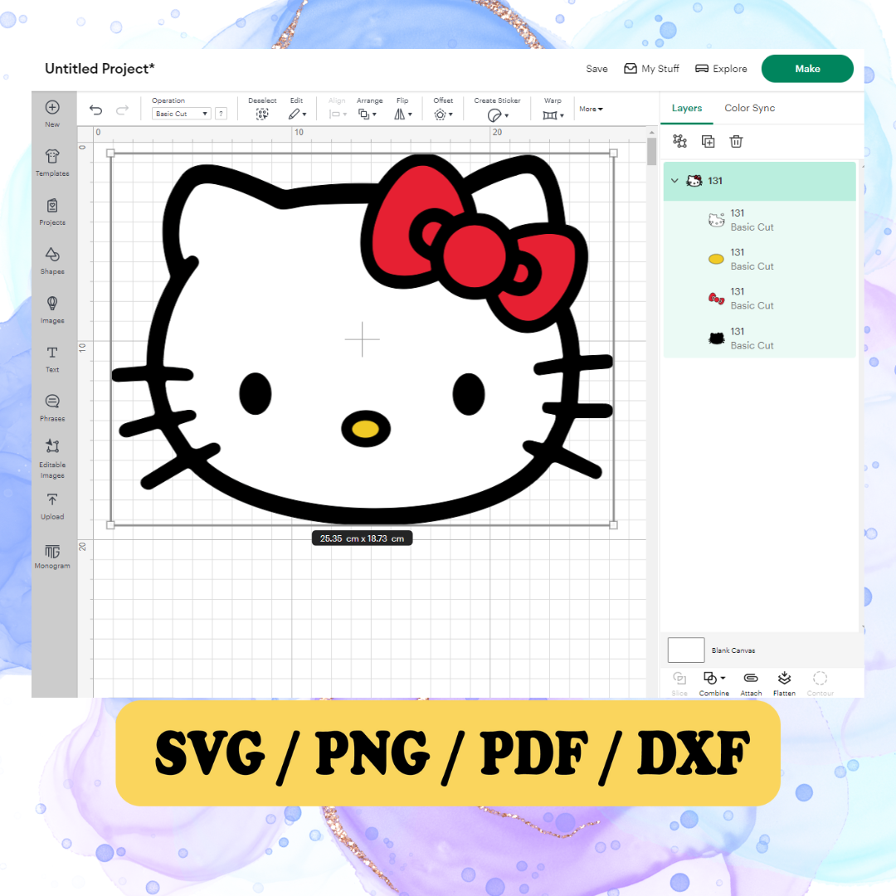Select the black outline 131 layer
This screenshot has width=896, height=896.
pyautogui.click(x=759, y=338)
